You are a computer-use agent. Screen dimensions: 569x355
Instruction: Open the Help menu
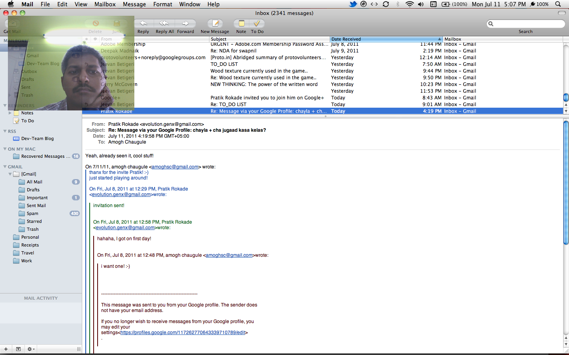(213, 4)
